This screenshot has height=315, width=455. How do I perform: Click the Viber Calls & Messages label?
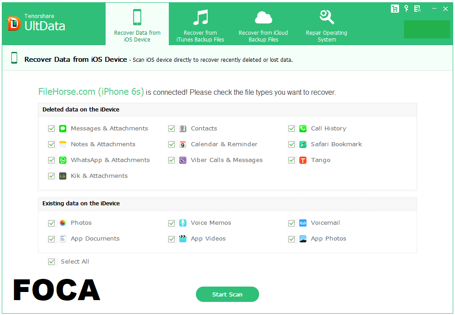point(227,160)
